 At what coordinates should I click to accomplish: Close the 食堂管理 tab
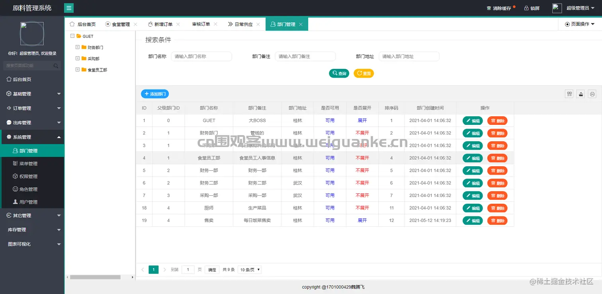coord(136,24)
